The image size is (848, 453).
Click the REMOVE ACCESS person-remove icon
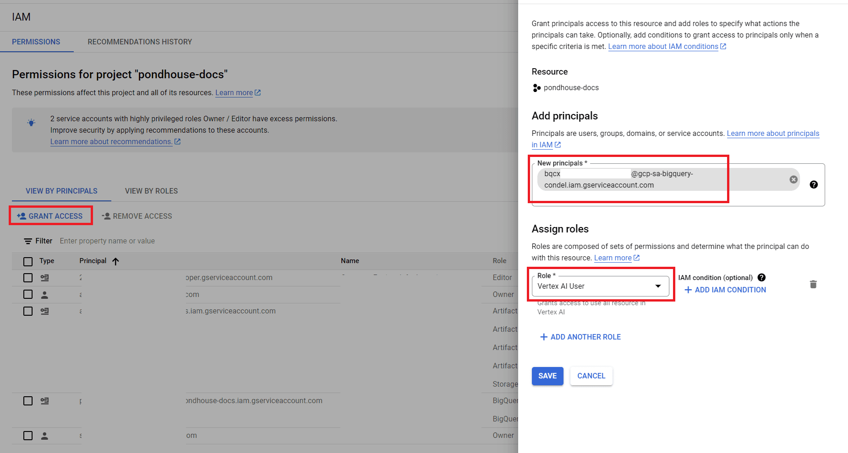[107, 216]
